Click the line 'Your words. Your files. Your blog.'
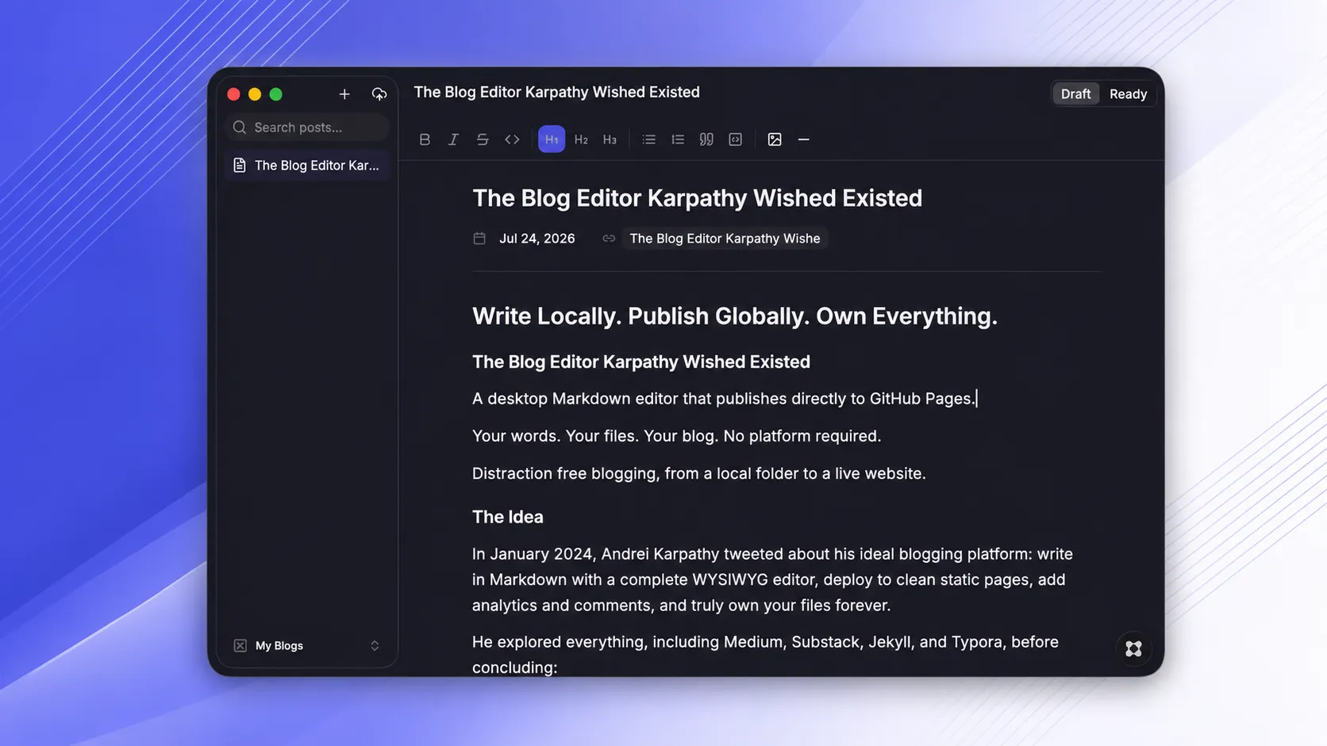 pos(676,436)
